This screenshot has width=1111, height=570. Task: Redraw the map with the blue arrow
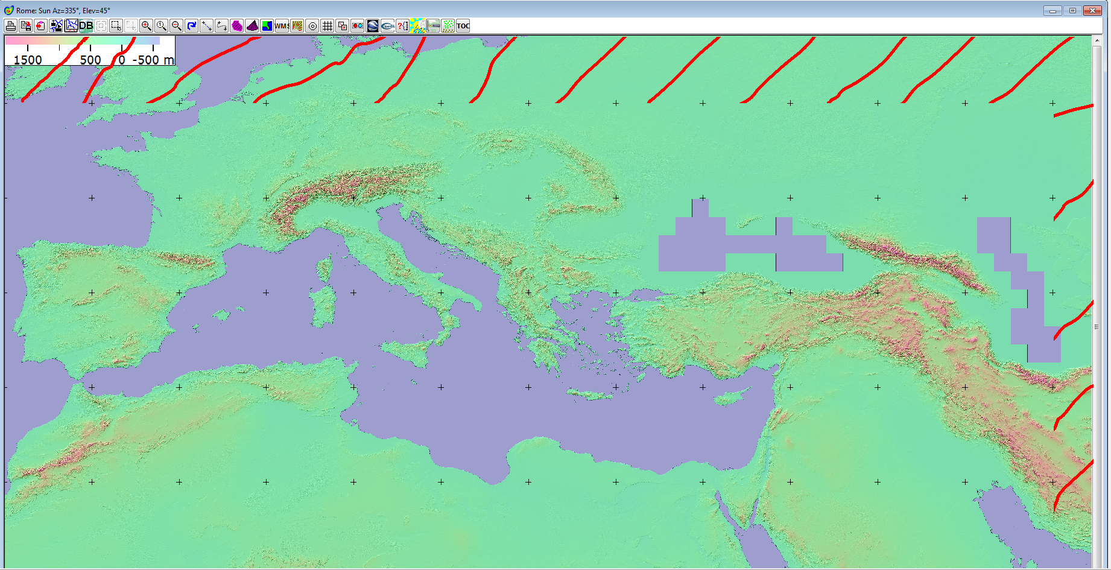192,26
